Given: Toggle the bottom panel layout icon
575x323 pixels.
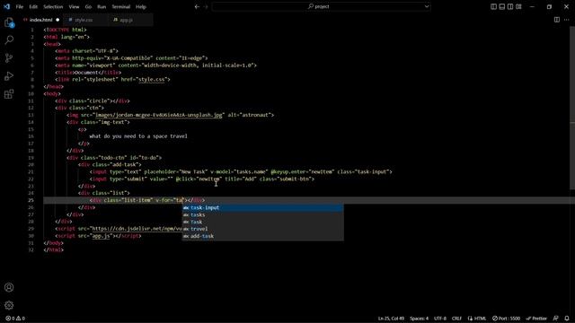Looking at the screenshot, I should (502, 6).
